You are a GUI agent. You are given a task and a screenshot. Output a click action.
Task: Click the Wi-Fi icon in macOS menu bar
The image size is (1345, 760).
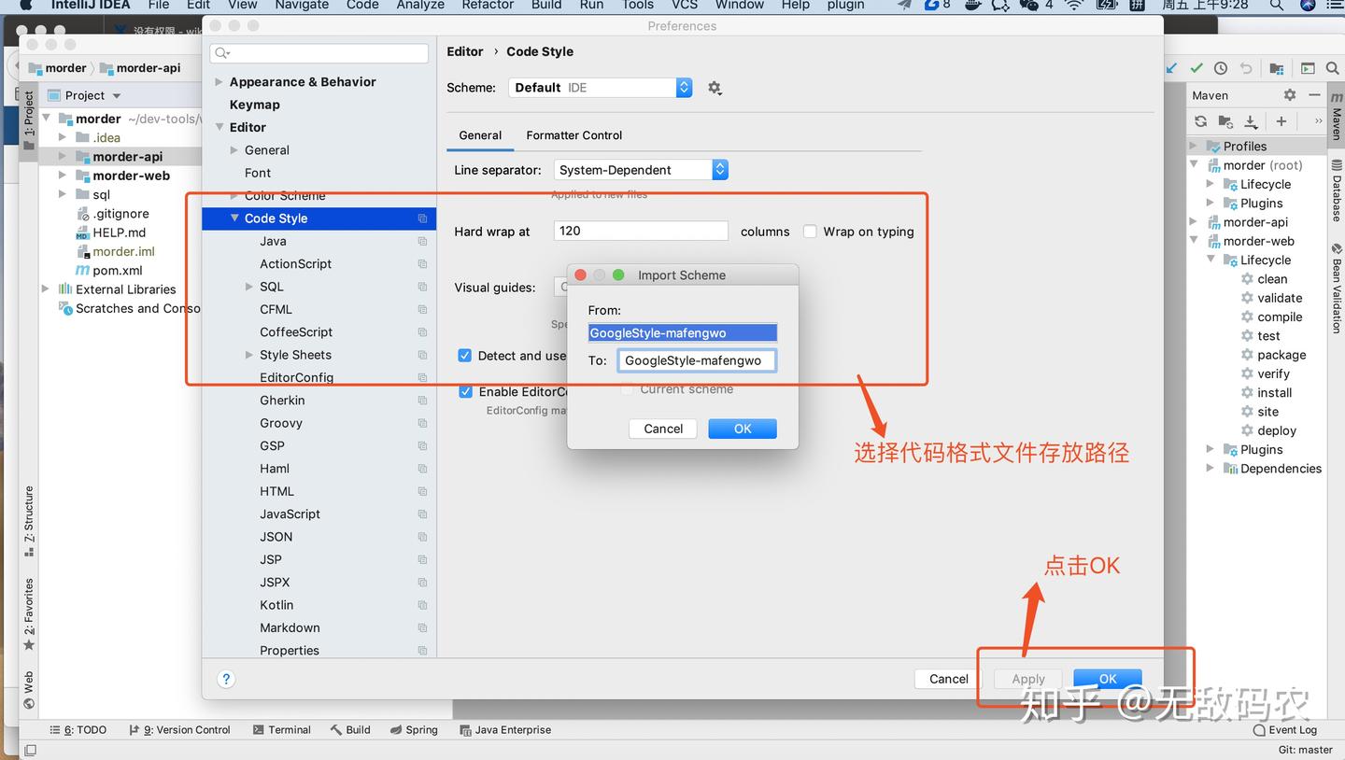(1074, 5)
